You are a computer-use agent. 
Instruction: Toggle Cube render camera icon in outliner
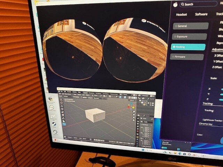tap(153, 105)
